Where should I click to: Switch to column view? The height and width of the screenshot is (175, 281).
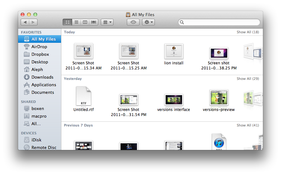(x=85, y=22)
